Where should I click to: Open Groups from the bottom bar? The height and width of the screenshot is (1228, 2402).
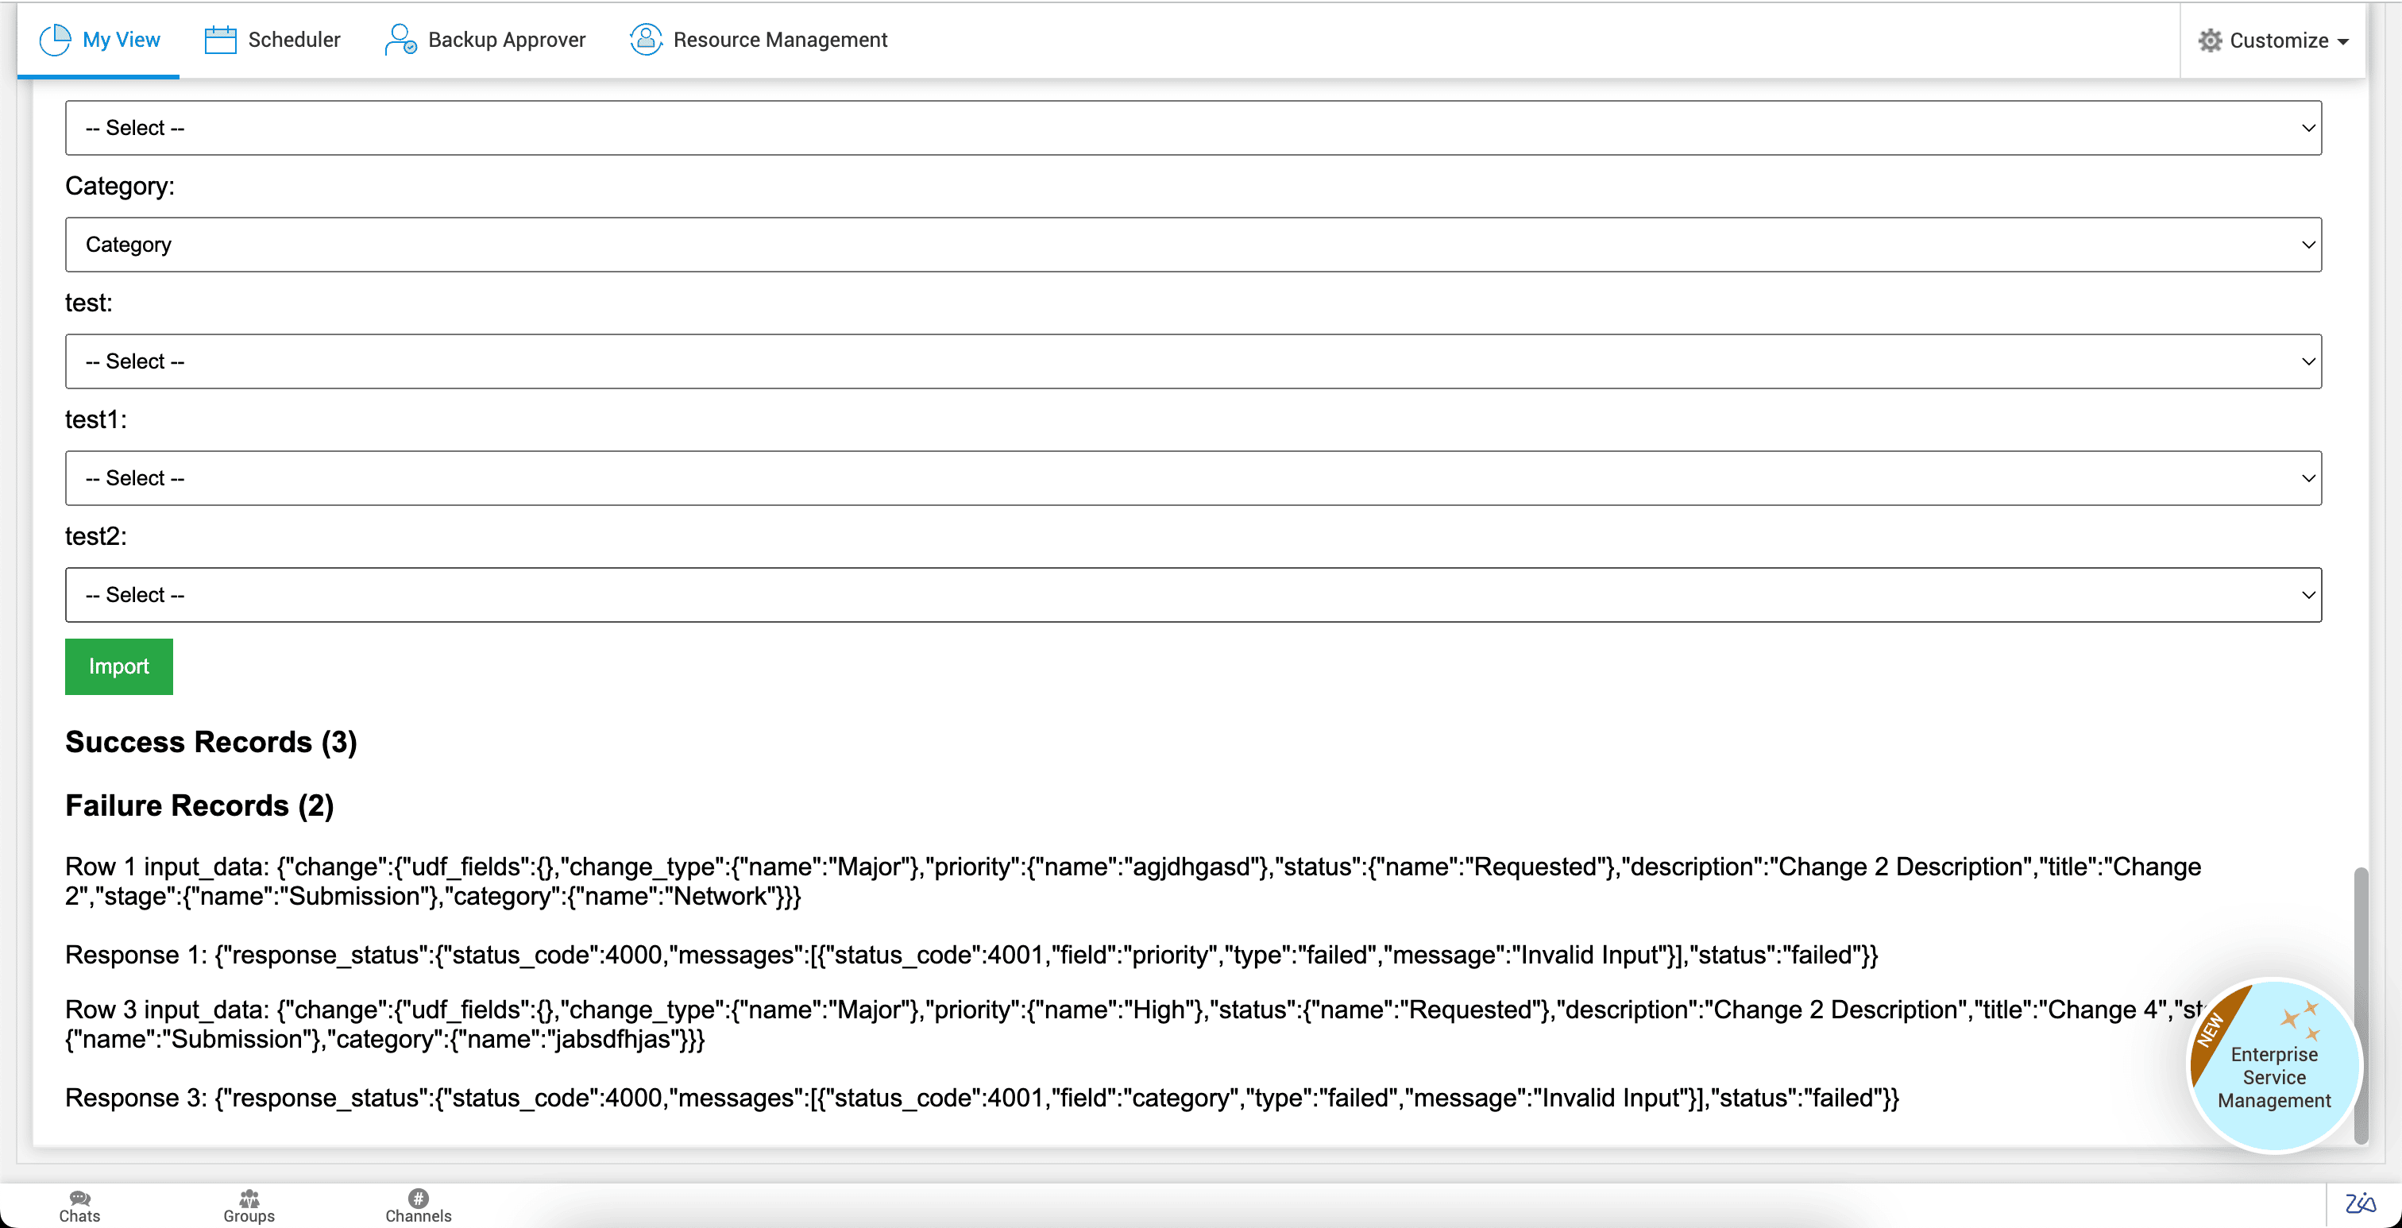pyautogui.click(x=249, y=1206)
